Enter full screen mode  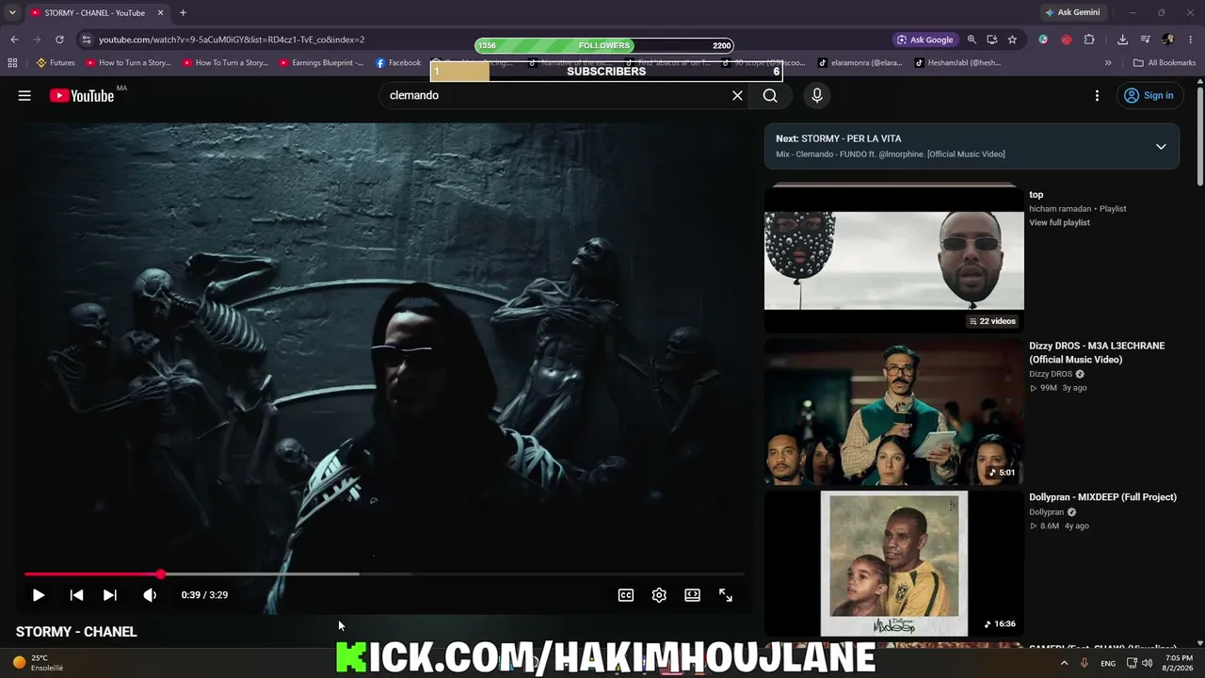coord(726,595)
